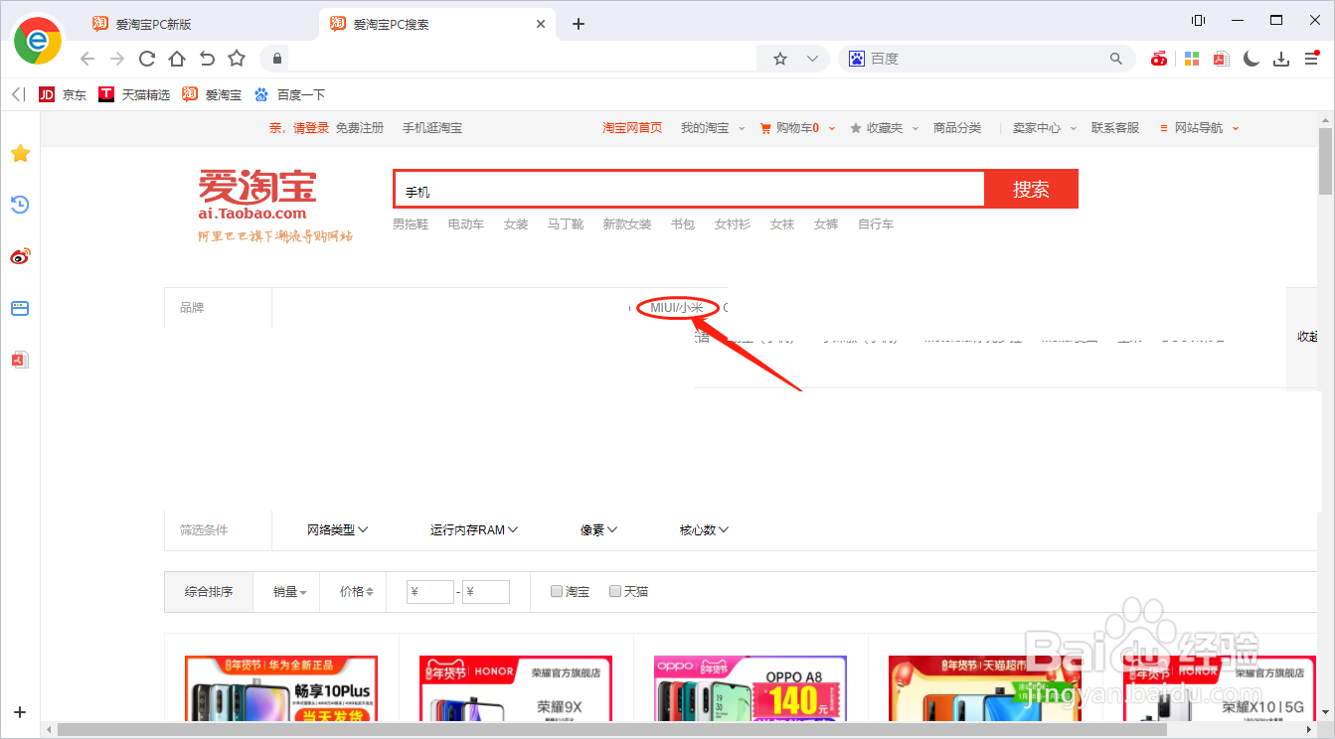The width and height of the screenshot is (1335, 739).
Task: Open the 收藏夹 menu
Action: (884, 128)
